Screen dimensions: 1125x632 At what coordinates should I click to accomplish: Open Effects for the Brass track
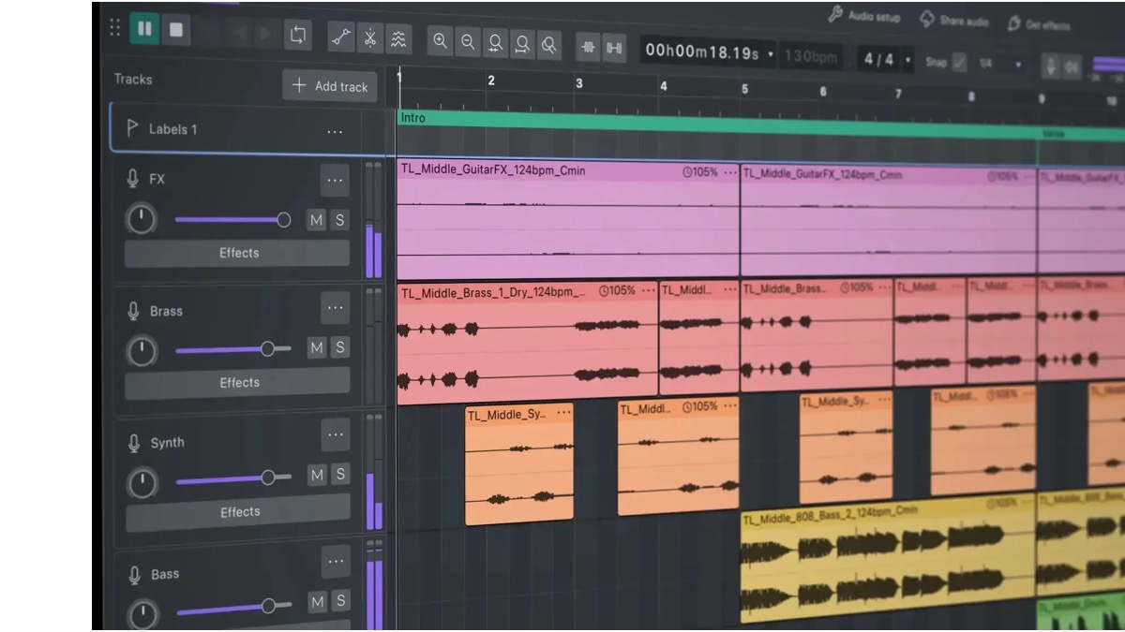(x=238, y=382)
